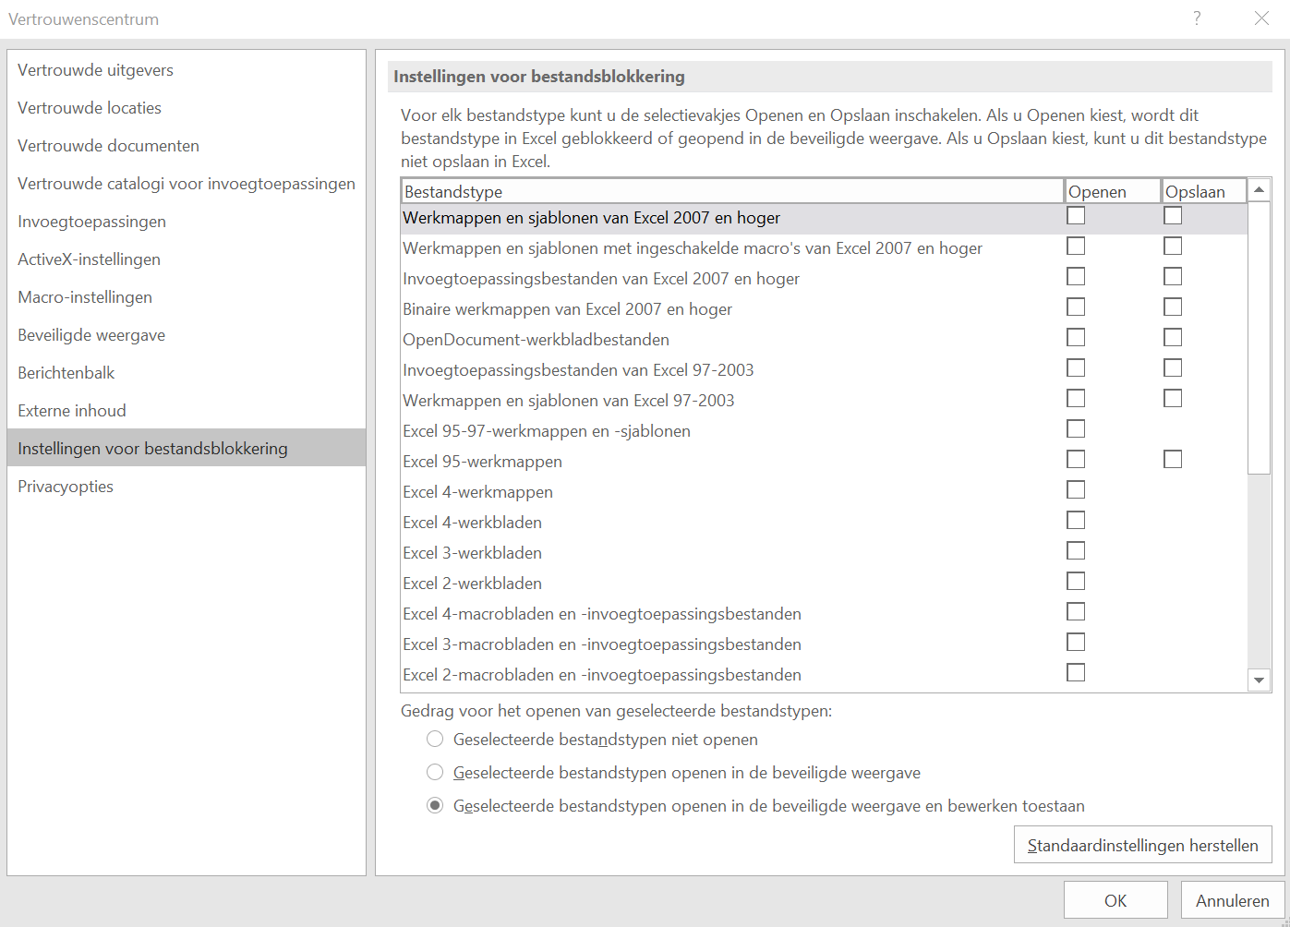The image size is (1290, 927).
Task: Click the help question mark icon
Action: click(x=1197, y=18)
